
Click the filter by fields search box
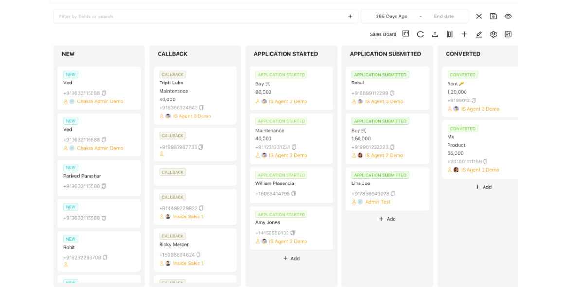point(195,16)
